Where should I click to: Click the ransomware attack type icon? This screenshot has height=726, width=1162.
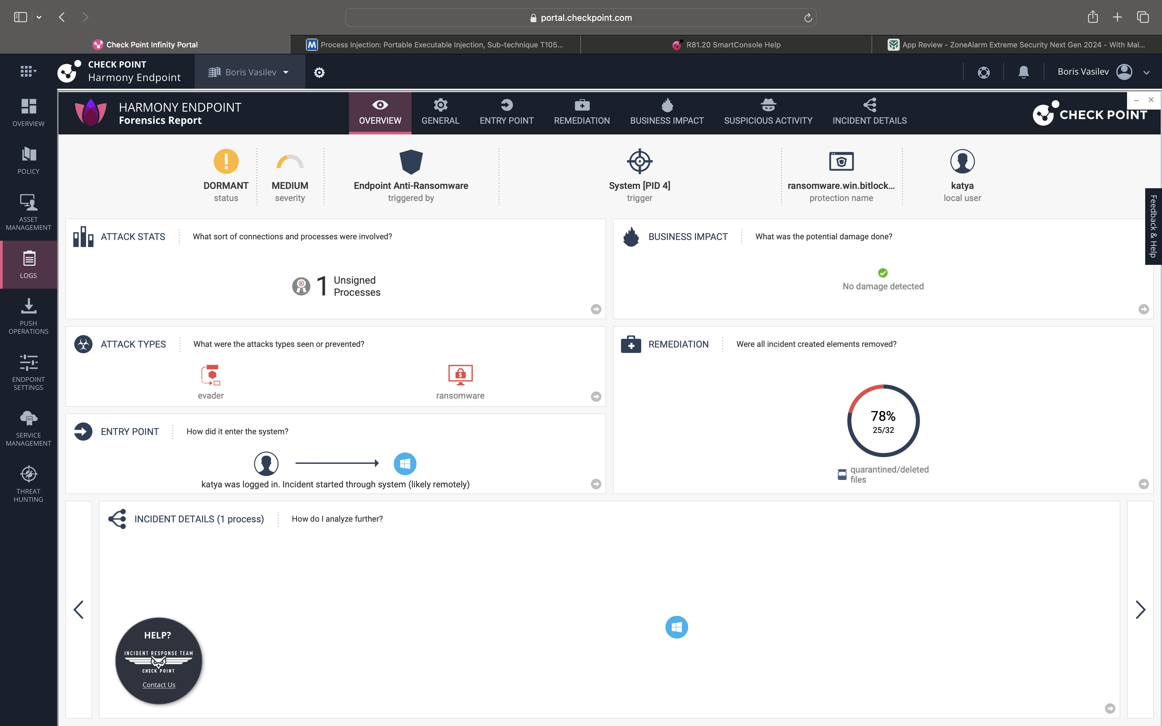[460, 375]
